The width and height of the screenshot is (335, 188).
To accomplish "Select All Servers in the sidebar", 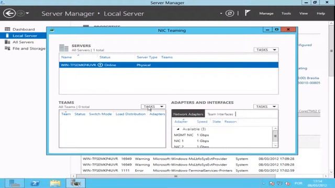I will (x=23, y=42).
